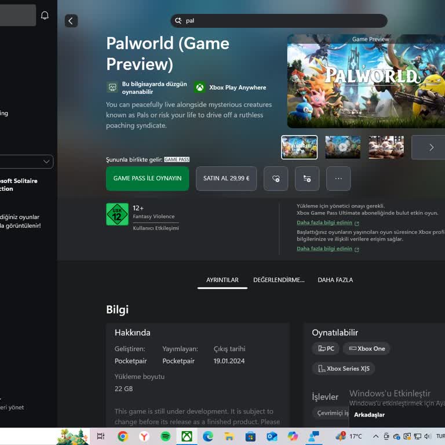Open Microsoft Edge from the taskbar
Image resolution: width=445 pixels, height=445 pixels.
pos(208,436)
